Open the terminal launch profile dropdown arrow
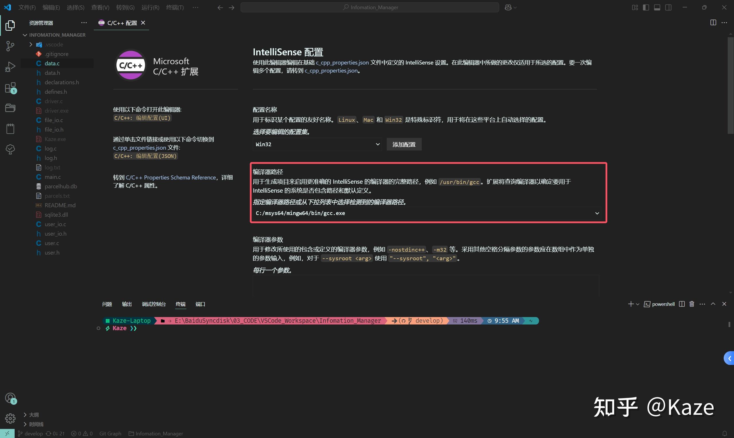The image size is (734, 438). click(x=637, y=304)
